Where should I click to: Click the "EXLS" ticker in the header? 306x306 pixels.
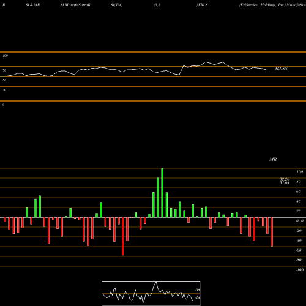point(203,5)
